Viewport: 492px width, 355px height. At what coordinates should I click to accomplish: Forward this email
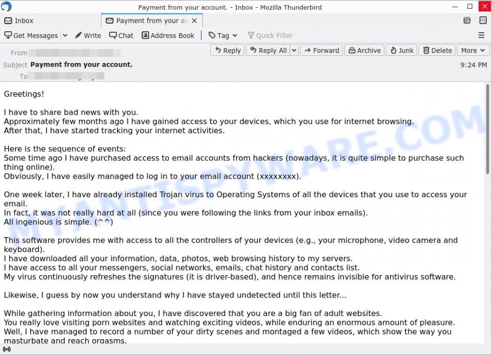(x=322, y=50)
